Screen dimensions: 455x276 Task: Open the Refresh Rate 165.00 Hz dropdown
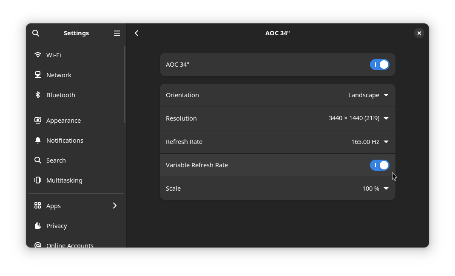[x=370, y=142]
